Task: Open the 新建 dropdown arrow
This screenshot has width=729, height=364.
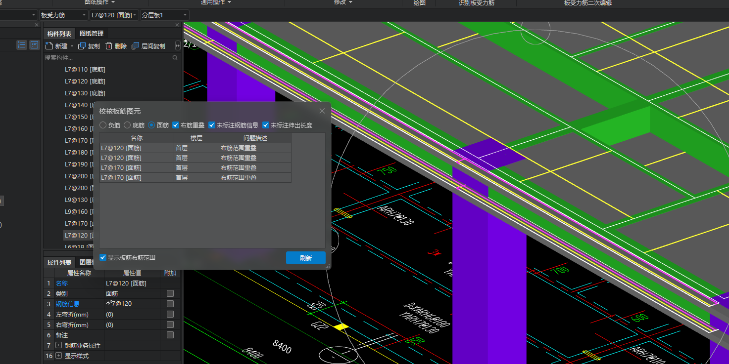Action: (x=72, y=46)
